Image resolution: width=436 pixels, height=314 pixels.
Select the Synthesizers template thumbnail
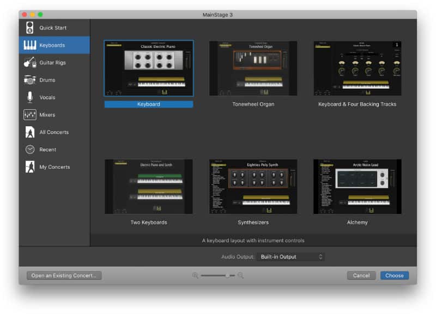pos(253,186)
